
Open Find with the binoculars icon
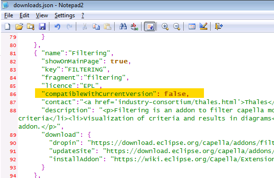click(x=123, y=26)
